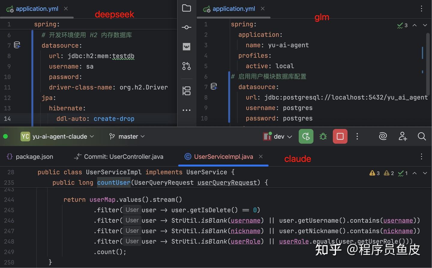Viewport: 432px width, 268px height.
Task: Click the 'postgres' value on the username line
Action: tap(298, 108)
